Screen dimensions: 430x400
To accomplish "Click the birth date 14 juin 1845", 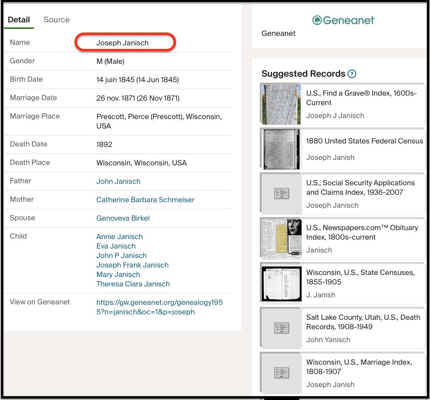I will [137, 80].
